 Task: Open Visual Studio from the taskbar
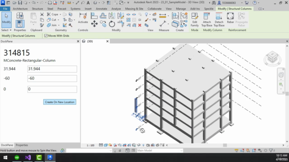click(x=28, y=157)
